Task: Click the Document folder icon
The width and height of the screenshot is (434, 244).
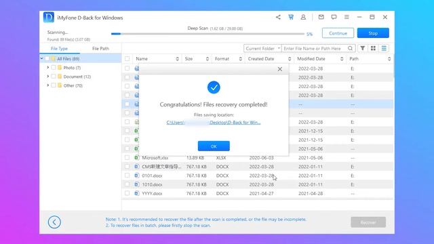Action: point(60,77)
